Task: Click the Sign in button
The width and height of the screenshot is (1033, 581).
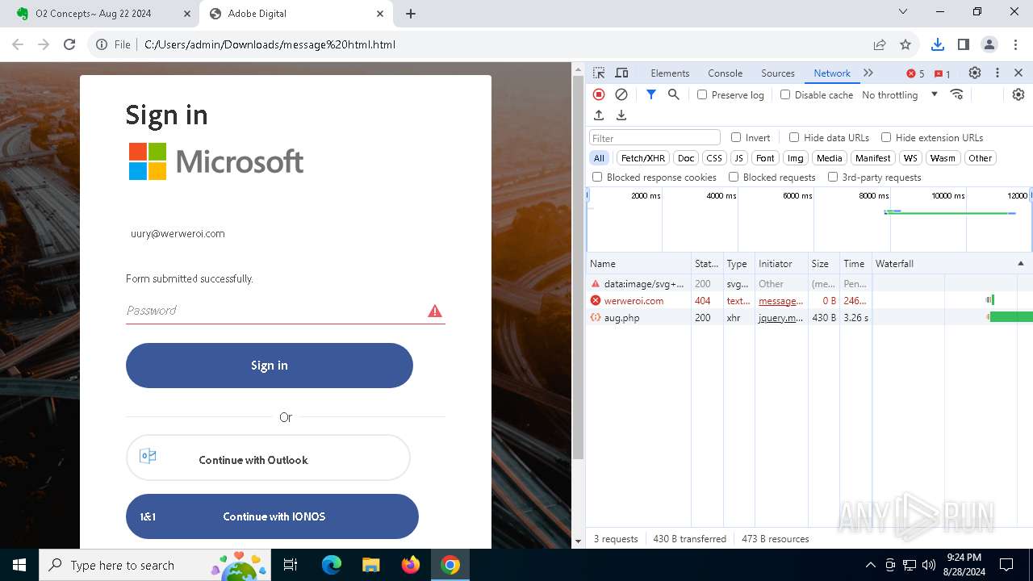Action: (x=270, y=366)
